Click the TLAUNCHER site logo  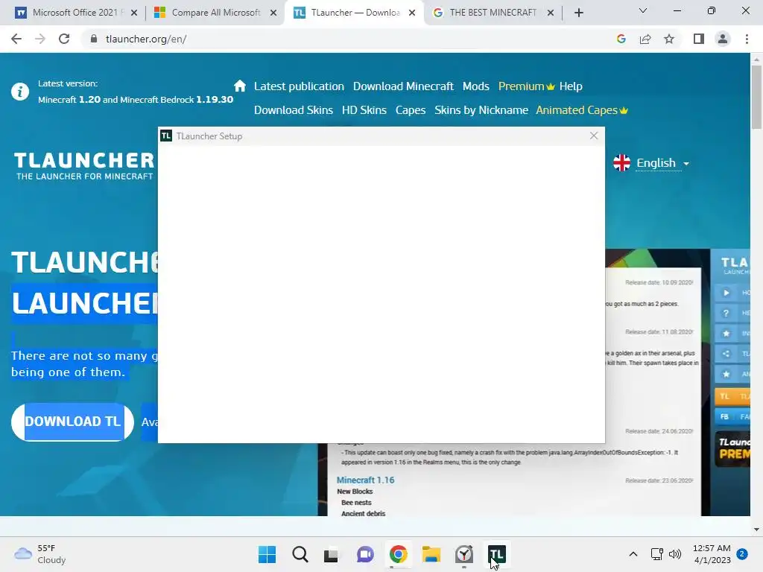pos(84,166)
